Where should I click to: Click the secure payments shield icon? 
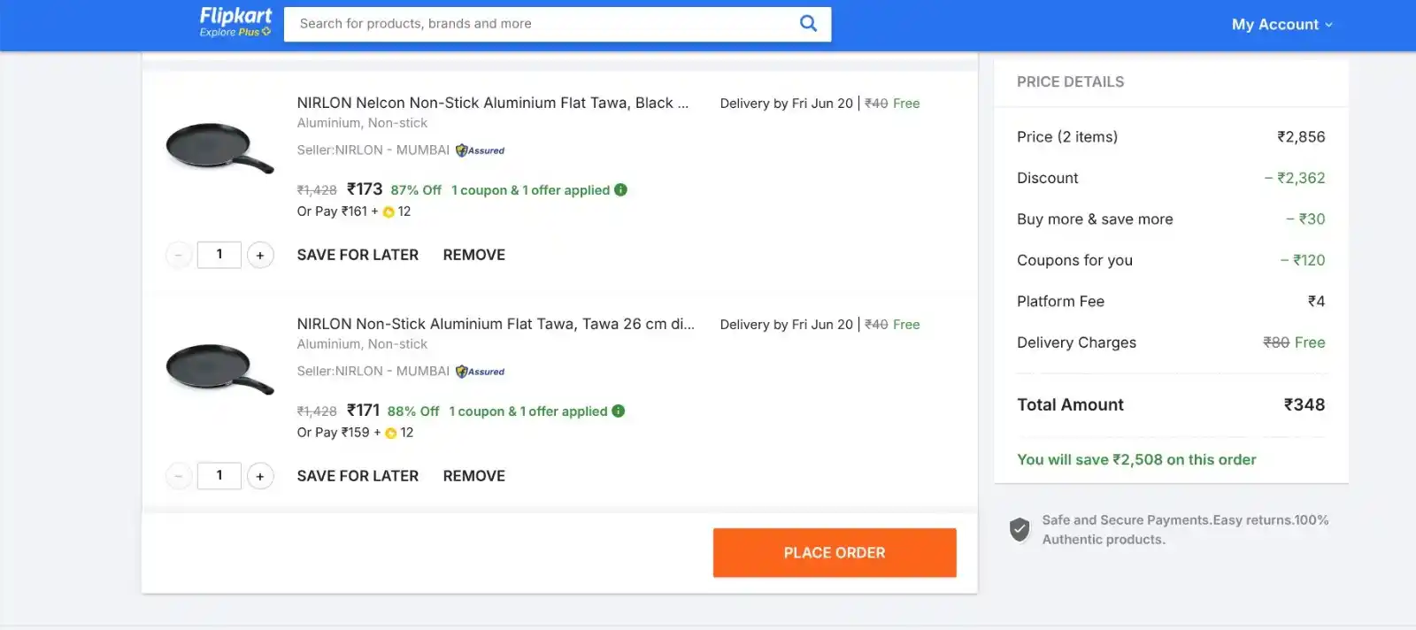click(x=1020, y=529)
